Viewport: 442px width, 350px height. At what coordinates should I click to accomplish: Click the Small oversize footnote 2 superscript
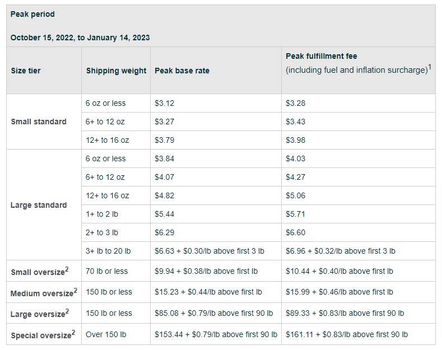(x=67, y=269)
